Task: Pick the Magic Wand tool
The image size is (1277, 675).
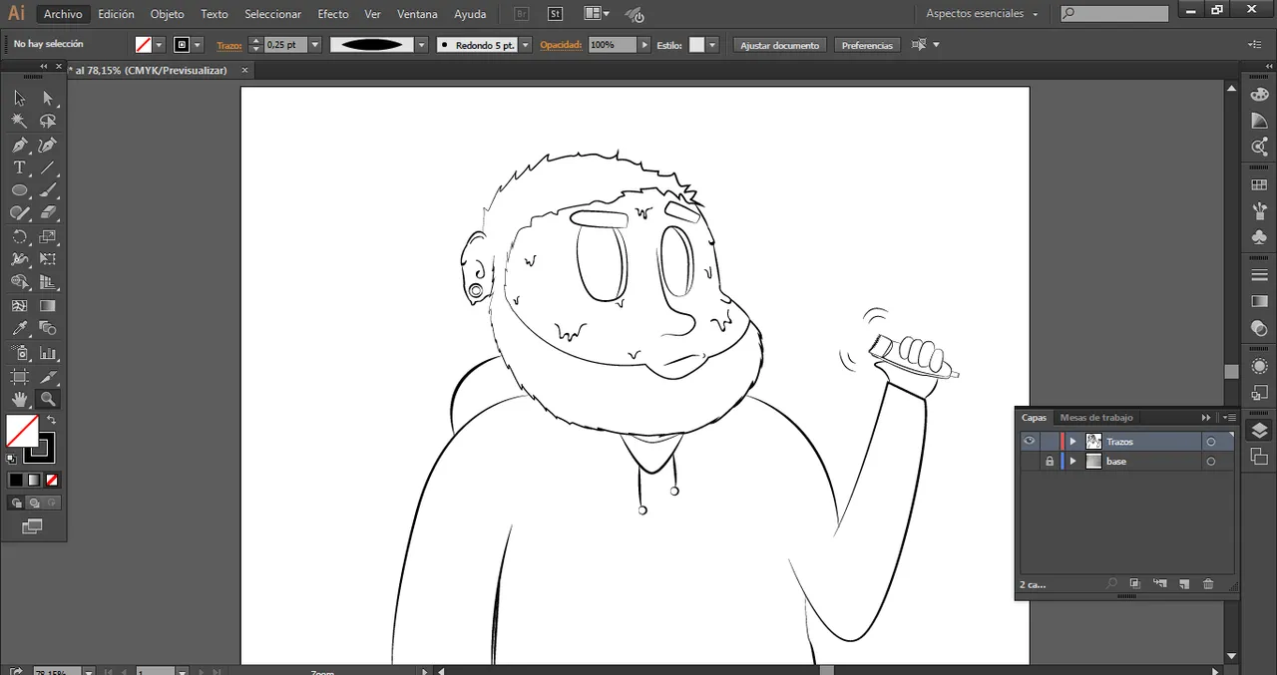Action: pyautogui.click(x=19, y=121)
